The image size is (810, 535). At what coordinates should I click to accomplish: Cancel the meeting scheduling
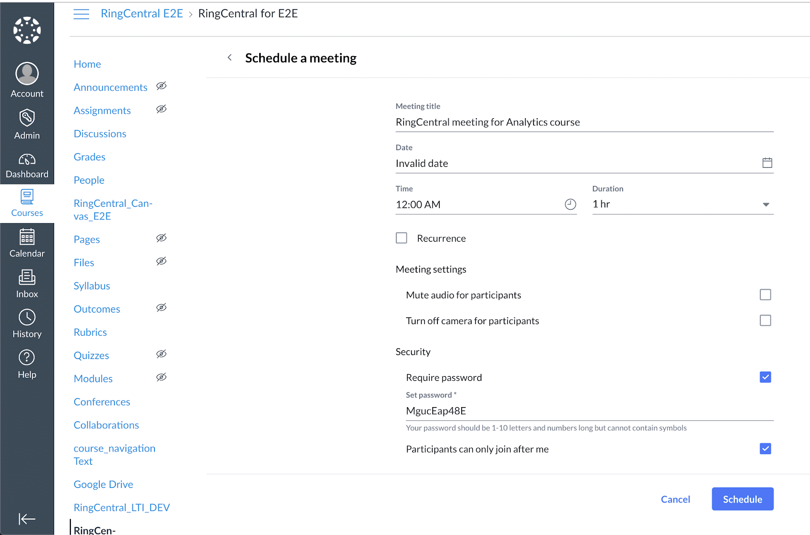[675, 500]
